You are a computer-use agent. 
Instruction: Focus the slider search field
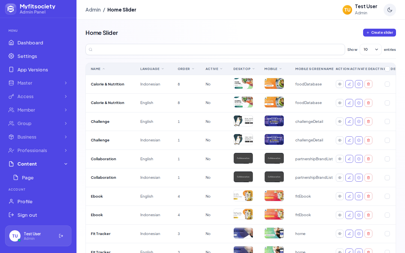(x=215, y=49)
